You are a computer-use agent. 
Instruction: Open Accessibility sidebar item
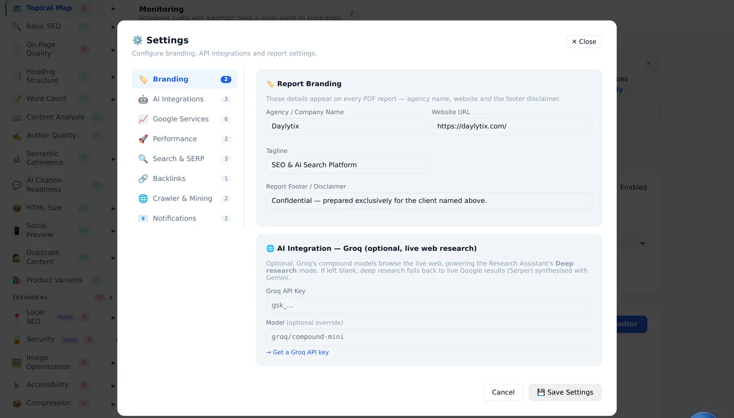point(47,385)
